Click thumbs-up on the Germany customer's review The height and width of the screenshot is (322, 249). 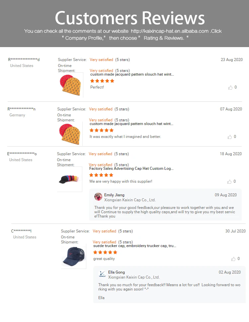tap(230, 137)
